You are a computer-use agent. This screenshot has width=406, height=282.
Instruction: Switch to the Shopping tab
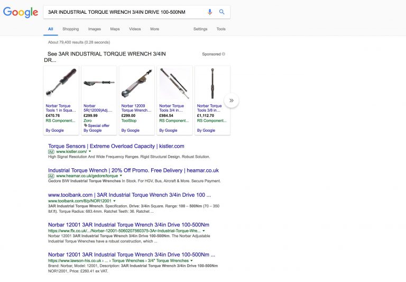[70, 29]
